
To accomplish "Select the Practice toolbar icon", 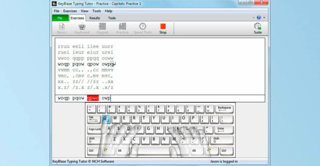I will point(122,28).
